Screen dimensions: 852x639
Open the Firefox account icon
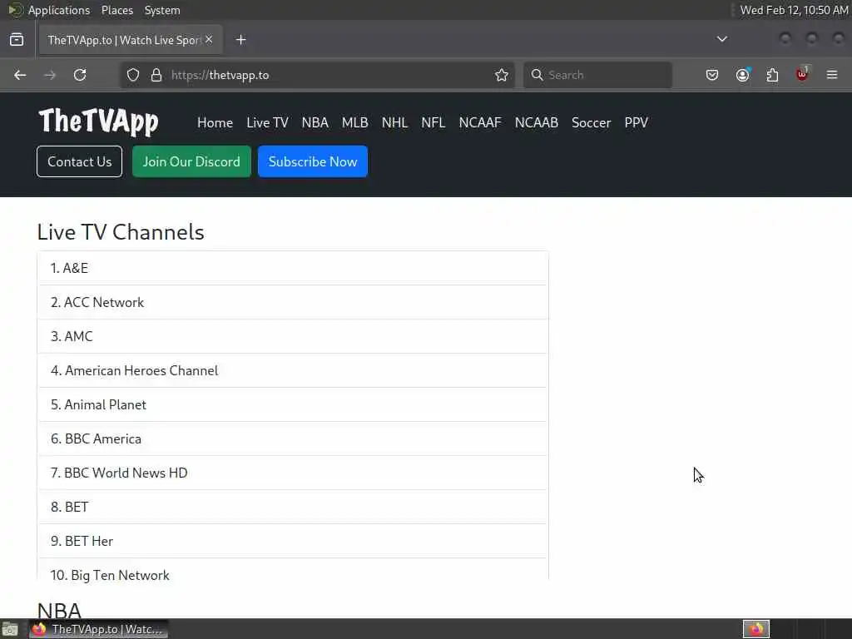(x=743, y=75)
